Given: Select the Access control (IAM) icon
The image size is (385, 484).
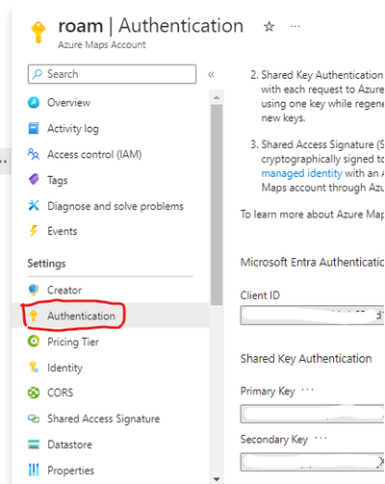Looking at the screenshot, I should click(34, 154).
